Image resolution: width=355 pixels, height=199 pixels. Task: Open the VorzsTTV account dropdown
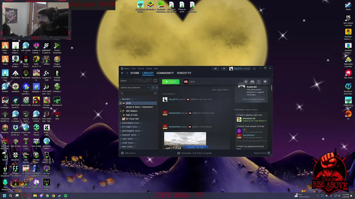pos(239,69)
